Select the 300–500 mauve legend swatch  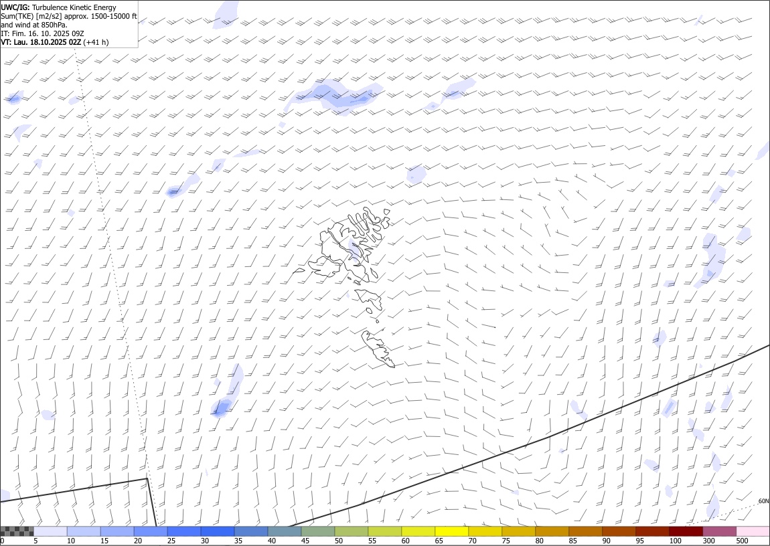[x=719, y=531]
